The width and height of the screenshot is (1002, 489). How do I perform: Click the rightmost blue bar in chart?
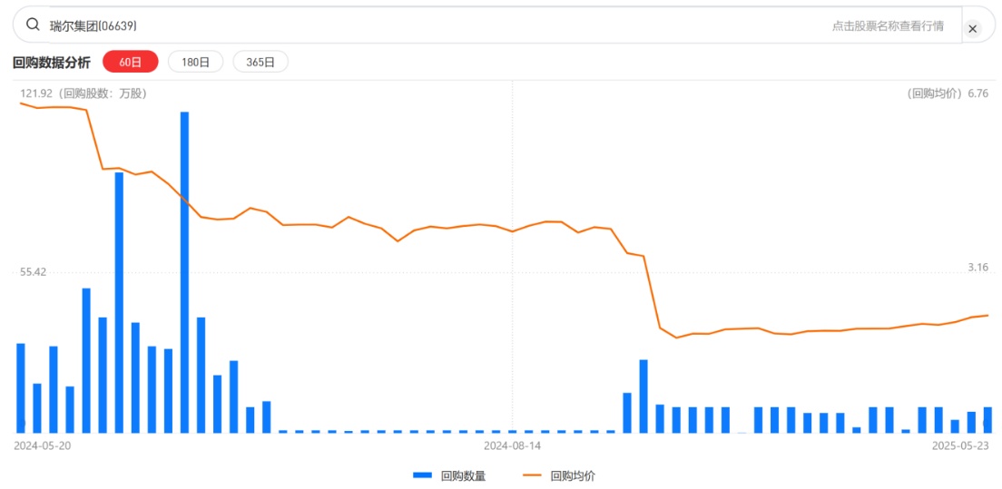click(987, 419)
